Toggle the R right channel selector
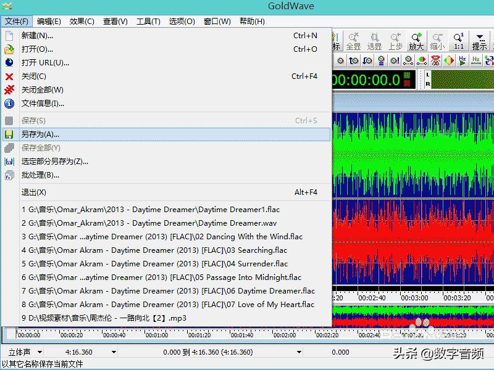This screenshot has width=494, height=370. click(x=427, y=83)
